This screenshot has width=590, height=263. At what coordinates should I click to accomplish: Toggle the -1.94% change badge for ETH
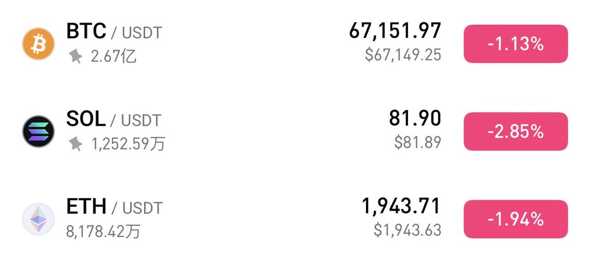pyautogui.click(x=516, y=219)
